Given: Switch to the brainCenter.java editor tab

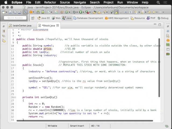Looking at the screenshot, I should (x=20, y=26).
